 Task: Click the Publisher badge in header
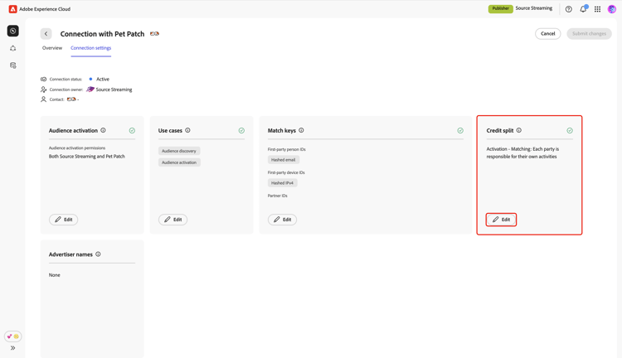501,8
